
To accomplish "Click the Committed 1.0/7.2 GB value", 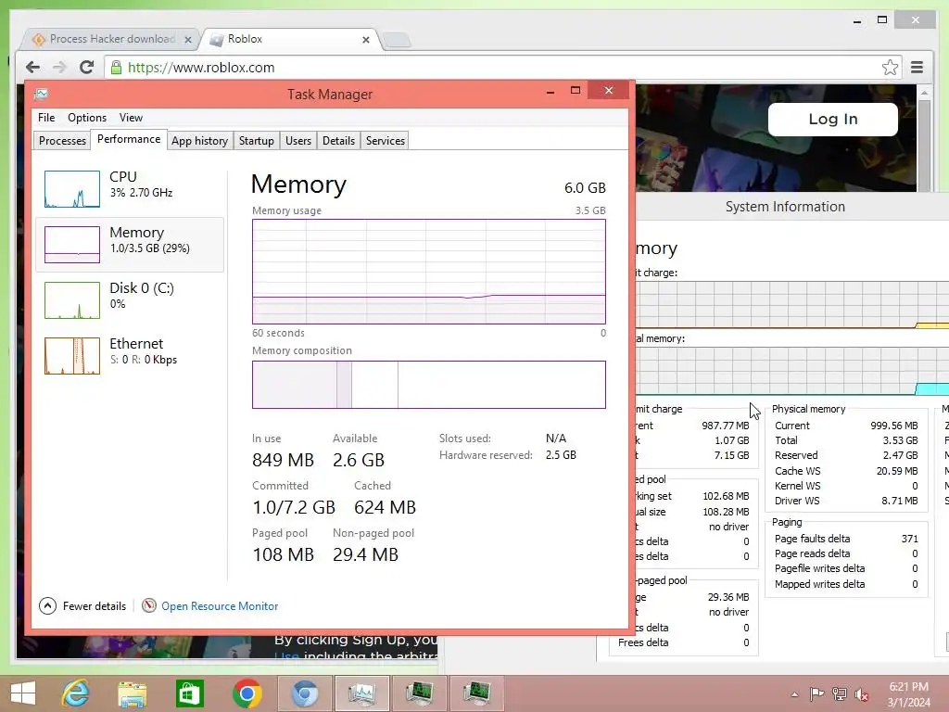I will click(294, 507).
